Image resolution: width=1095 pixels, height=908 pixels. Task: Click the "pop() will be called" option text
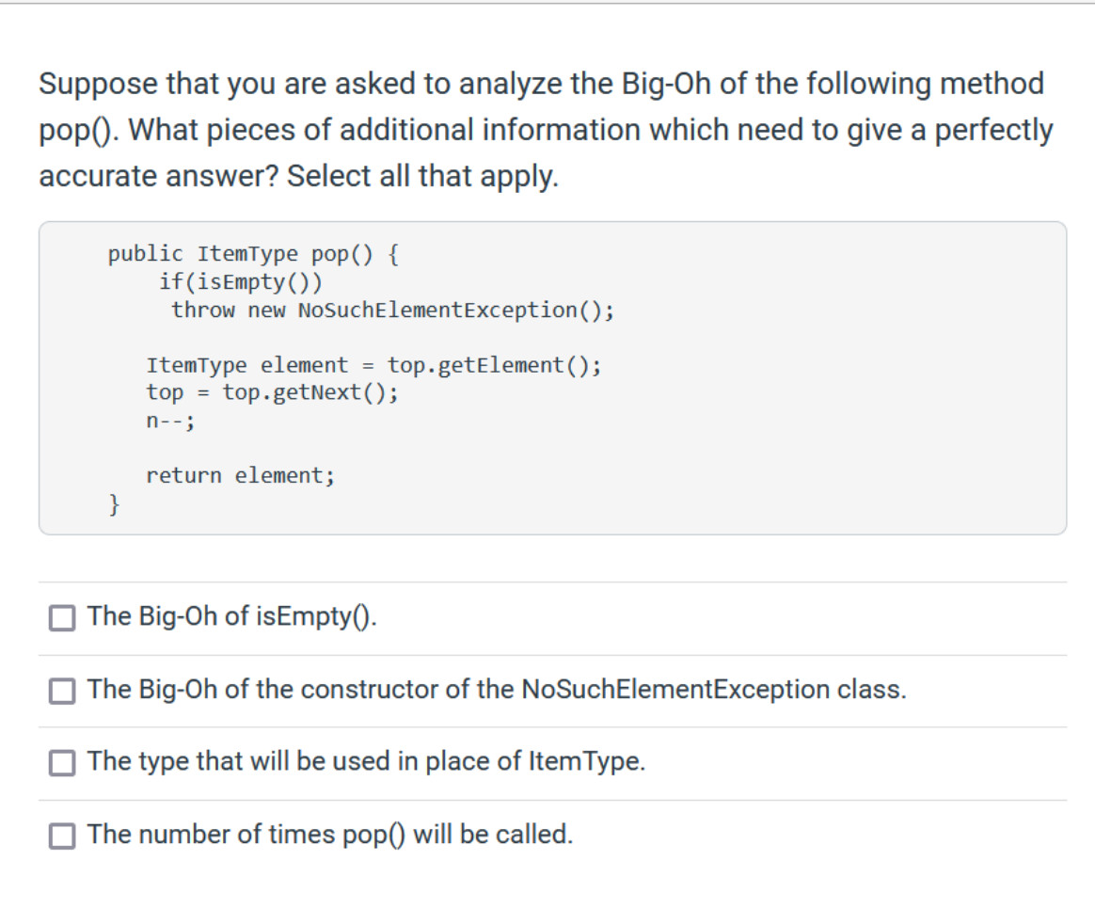329,835
